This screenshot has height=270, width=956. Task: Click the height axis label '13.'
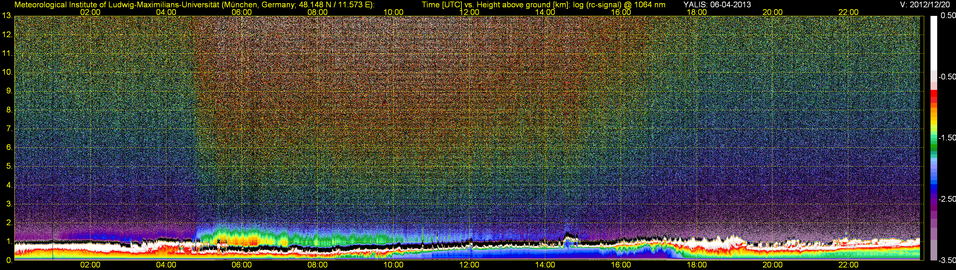point(7,16)
